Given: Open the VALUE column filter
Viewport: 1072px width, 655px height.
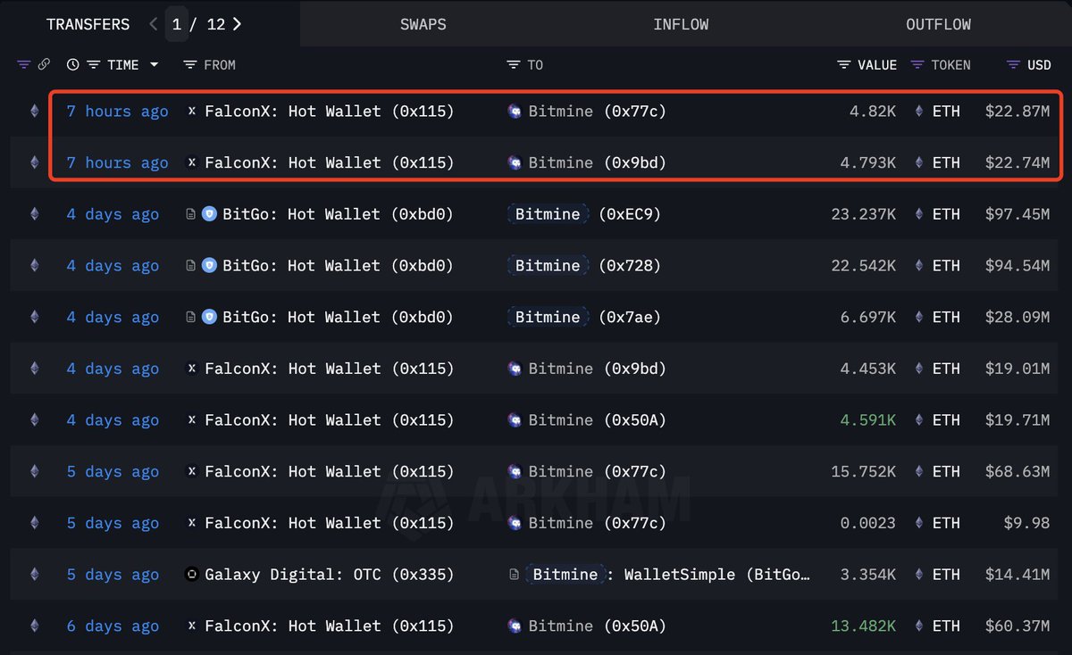Looking at the screenshot, I should click(x=844, y=65).
